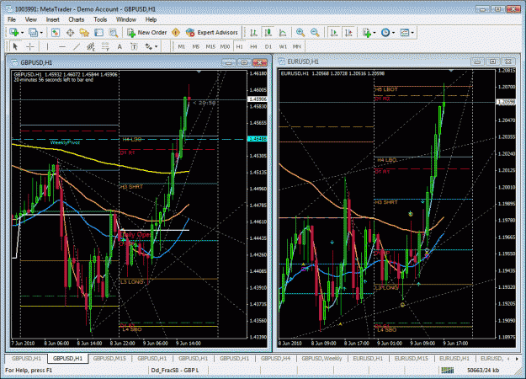Select the text 'A' annotation tool
This screenshot has width=526, height=379.
pyautogui.click(x=120, y=46)
